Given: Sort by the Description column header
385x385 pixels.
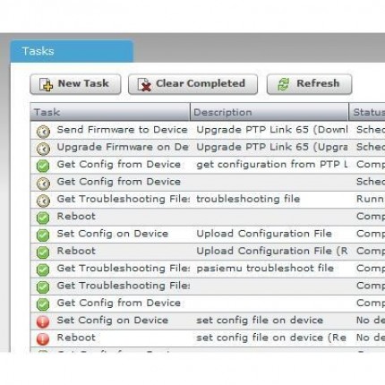Looking at the screenshot, I should 269,112.
